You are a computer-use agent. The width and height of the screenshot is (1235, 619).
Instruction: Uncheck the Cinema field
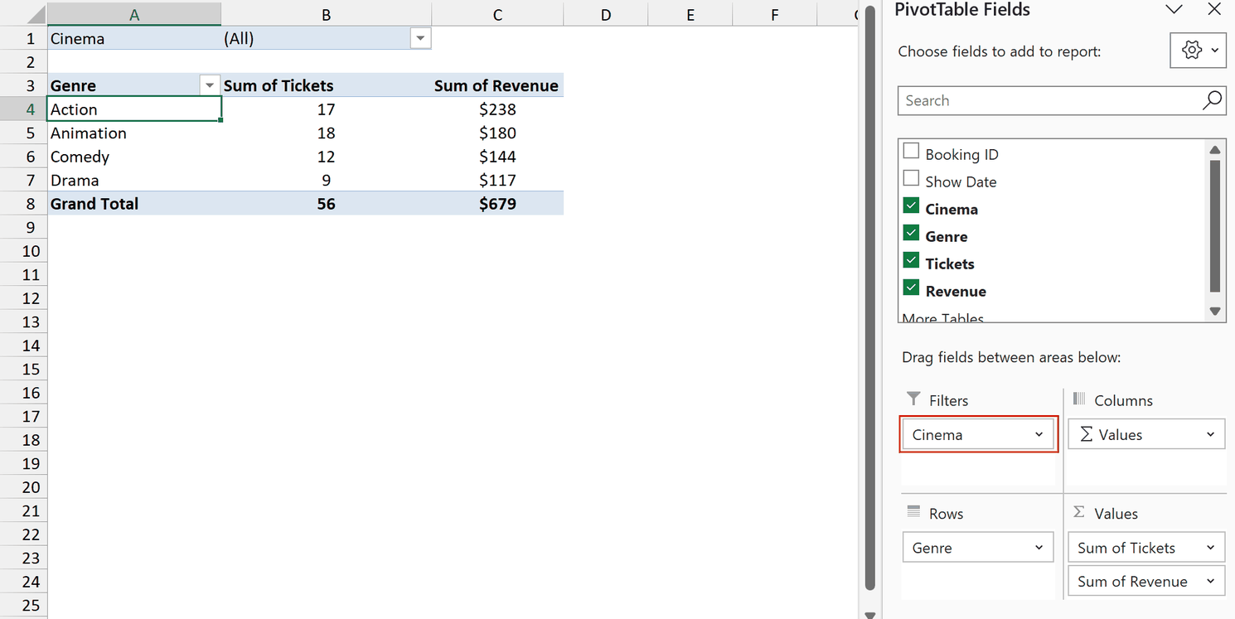[x=911, y=206]
